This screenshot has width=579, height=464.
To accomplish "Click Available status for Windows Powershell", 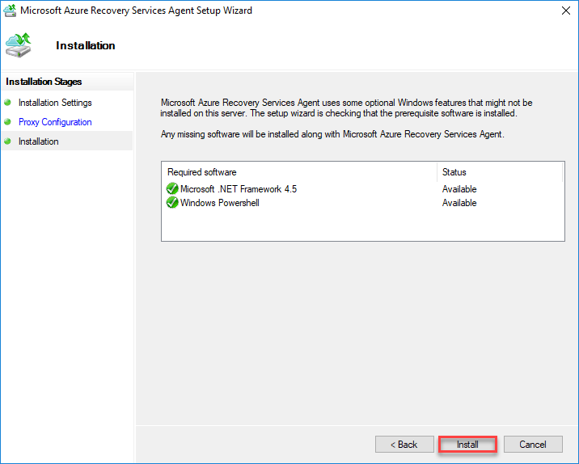I will pyautogui.click(x=459, y=203).
